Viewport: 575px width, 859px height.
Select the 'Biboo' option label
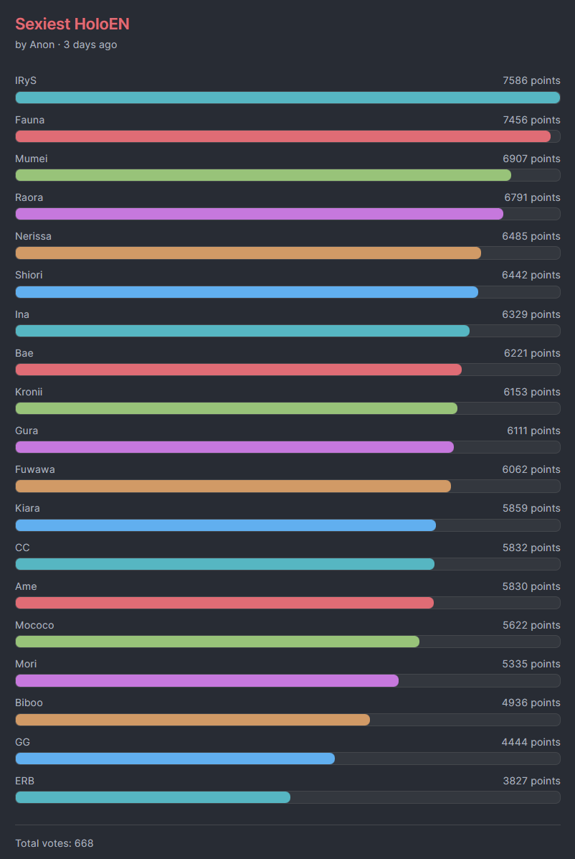point(29,703)
